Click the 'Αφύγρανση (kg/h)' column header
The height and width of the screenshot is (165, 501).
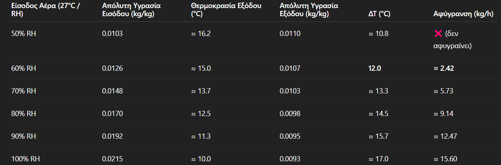tap(464, 14)
